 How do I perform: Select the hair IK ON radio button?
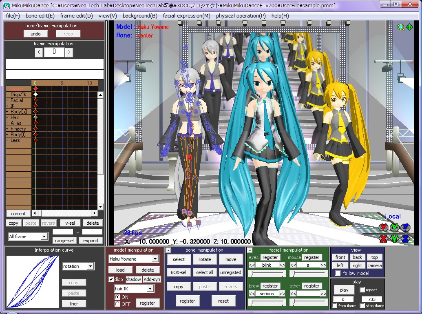pyautogui.click(x=117, y=297)
